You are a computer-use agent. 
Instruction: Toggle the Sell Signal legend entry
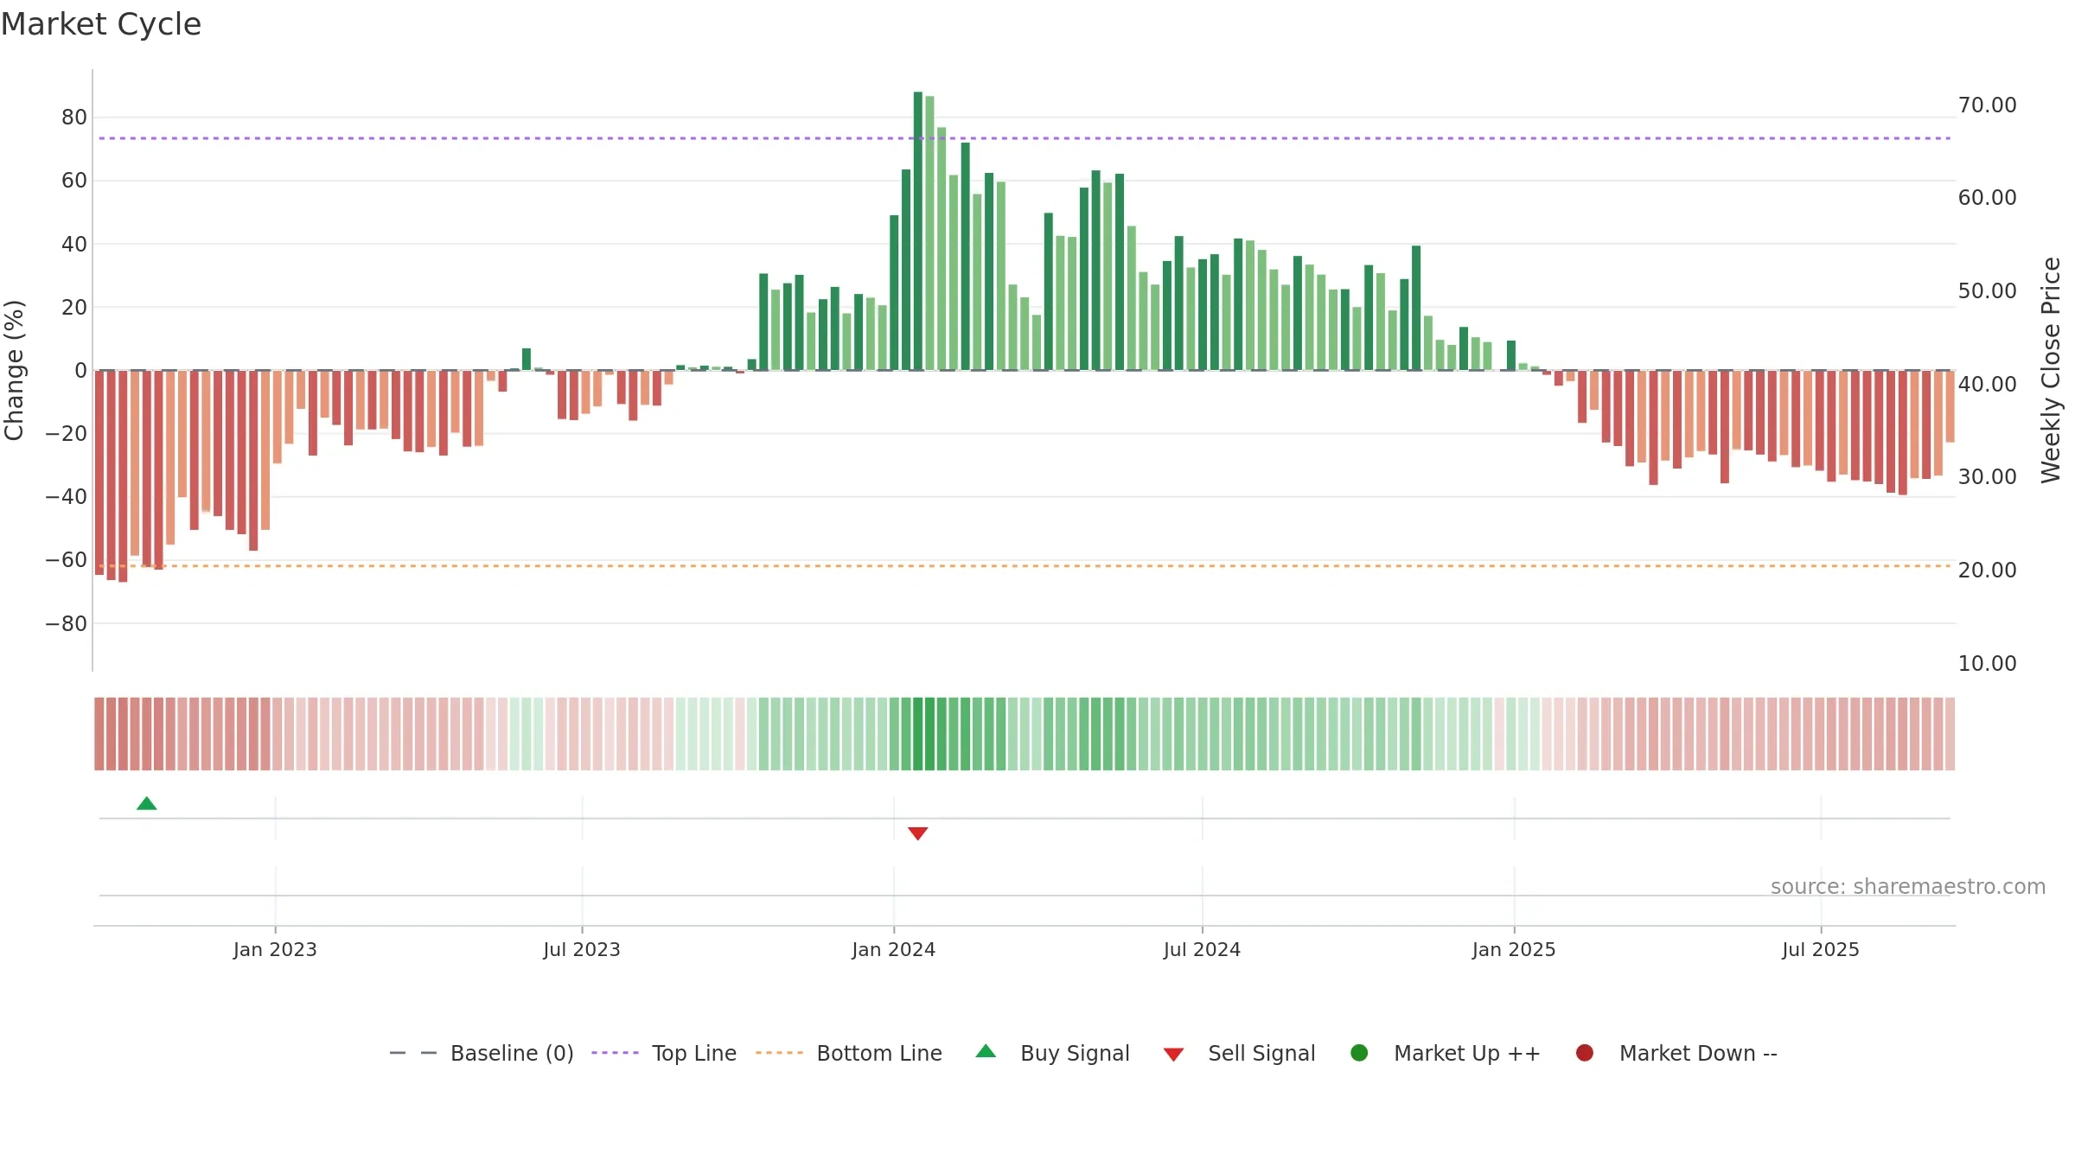click(1239, 1054)
